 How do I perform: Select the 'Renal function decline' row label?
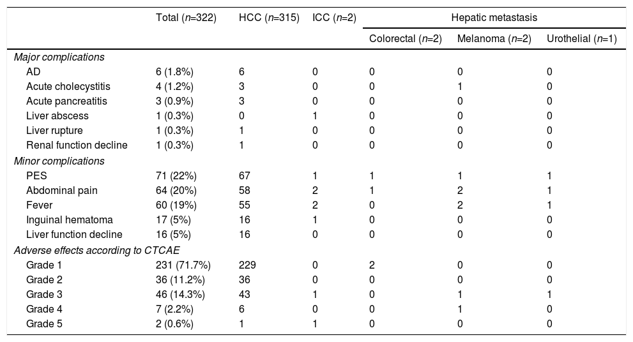[77, 145]
